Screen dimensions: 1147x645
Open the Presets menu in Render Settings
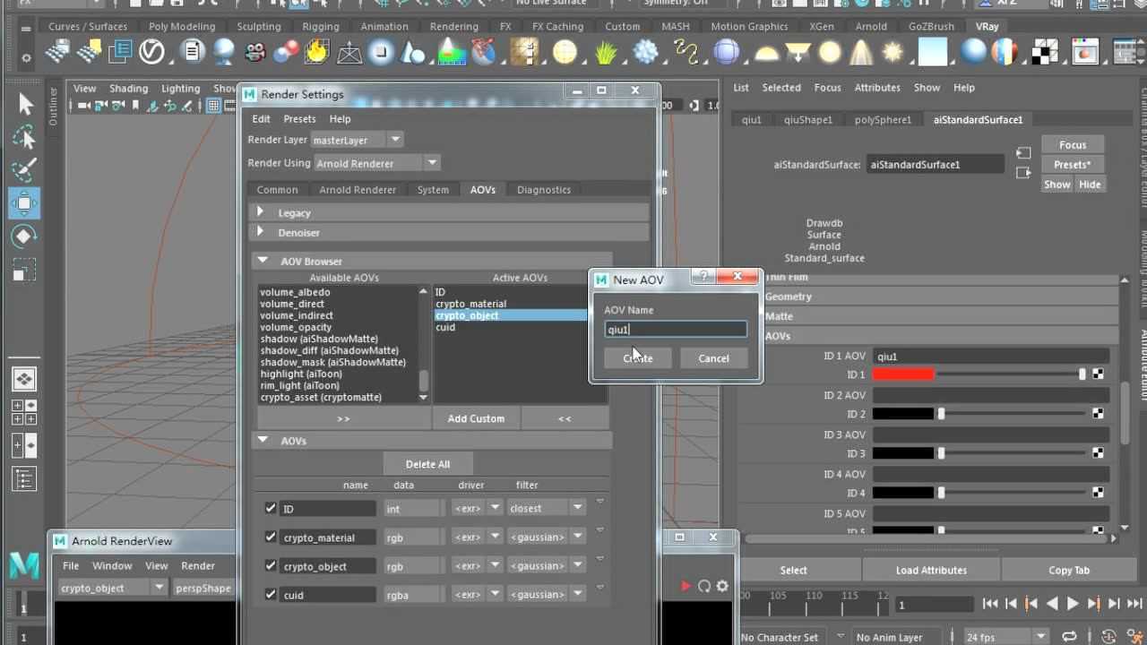coord(299,119)
